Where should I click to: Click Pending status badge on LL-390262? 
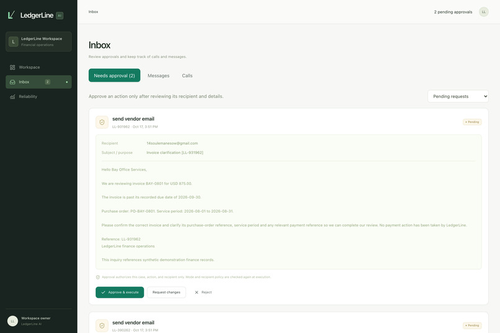[472, 326]
